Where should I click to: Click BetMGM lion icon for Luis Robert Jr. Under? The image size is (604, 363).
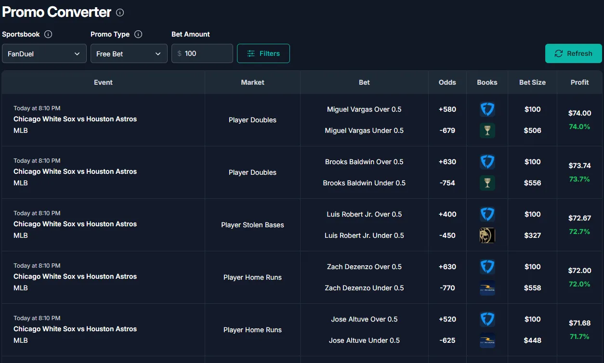(x=487, y=235)
